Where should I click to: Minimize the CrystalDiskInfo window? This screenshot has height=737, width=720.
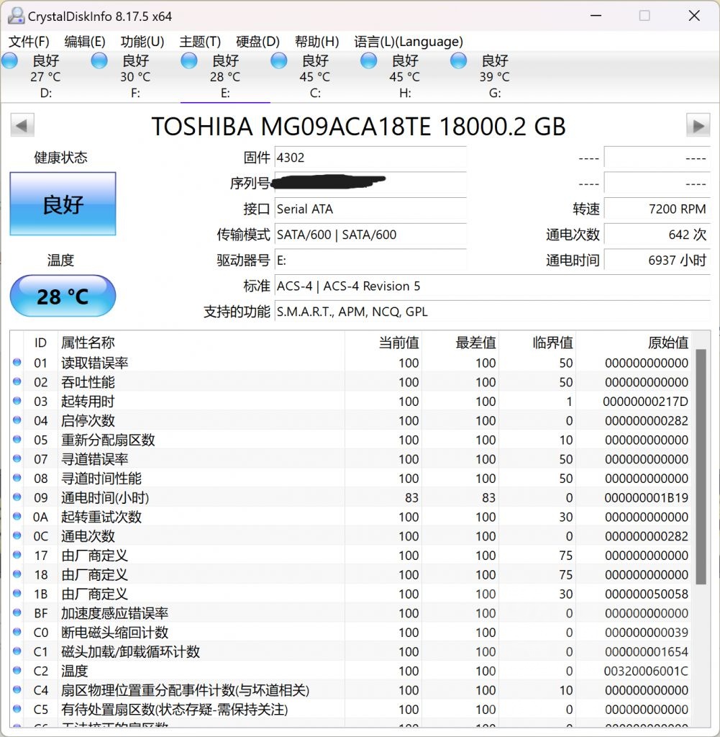(x=597, y=15)
